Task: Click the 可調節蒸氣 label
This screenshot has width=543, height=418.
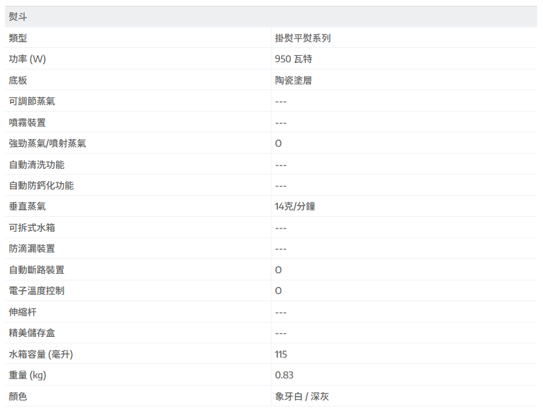Action: pyautogui.click(x=32, y=101)
